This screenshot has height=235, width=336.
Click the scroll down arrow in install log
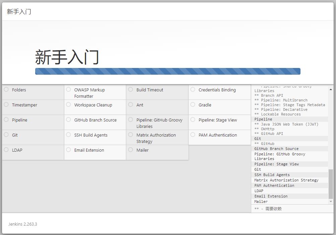click(x=331, y=202)
